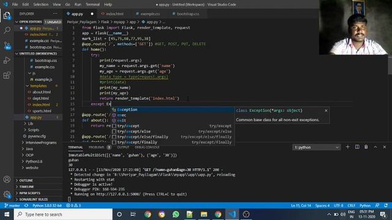Click the feedback icon in status bar
This screenshot has width=392, height=220.
click(x=377, y=205)
